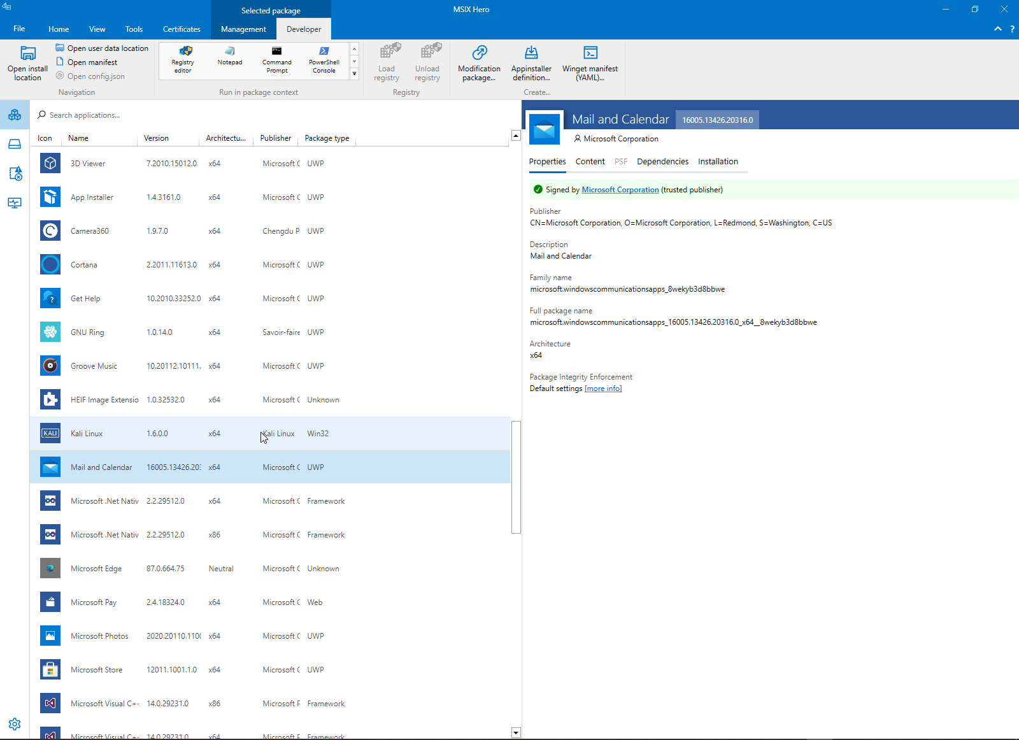This screenshot has width=1019, height=740.
Task: Select the HEIF Image Extension row
Action: 270,400
